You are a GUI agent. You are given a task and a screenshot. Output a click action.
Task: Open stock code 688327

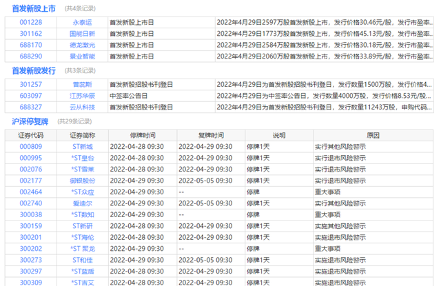pyautogui.click(x=31, y=107)
